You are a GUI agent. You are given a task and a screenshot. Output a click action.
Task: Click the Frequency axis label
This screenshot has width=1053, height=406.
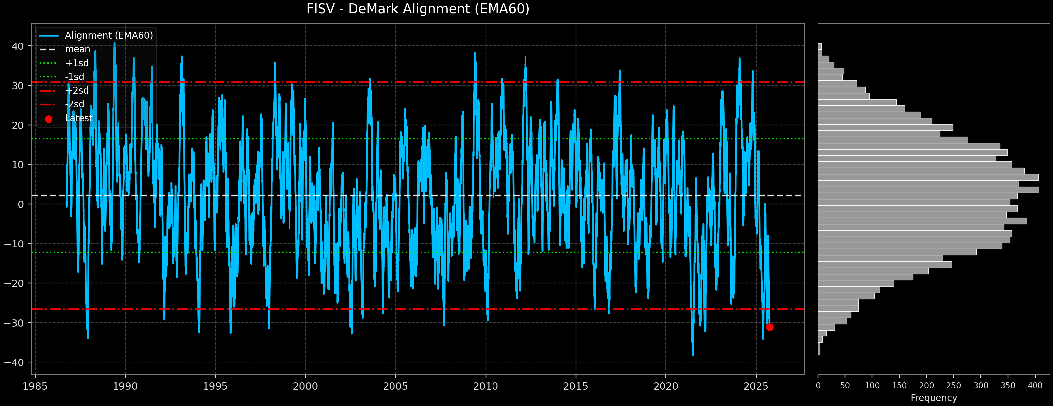(934, 398)
